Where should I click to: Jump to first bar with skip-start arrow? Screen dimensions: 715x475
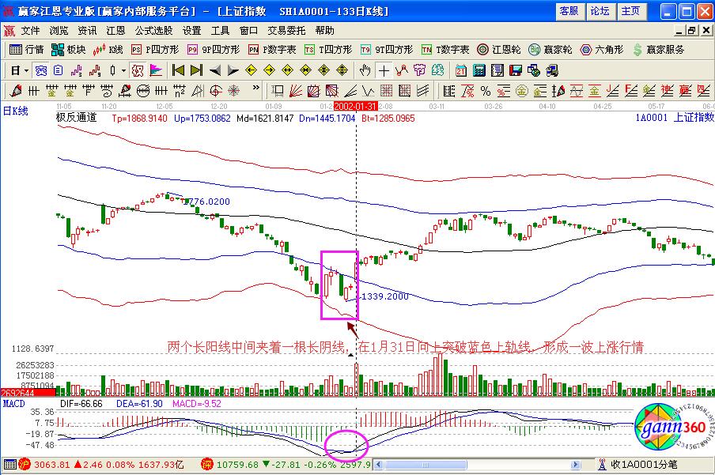[178, 70]
